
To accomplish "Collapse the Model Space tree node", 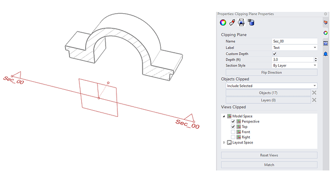I will [224, 116].
